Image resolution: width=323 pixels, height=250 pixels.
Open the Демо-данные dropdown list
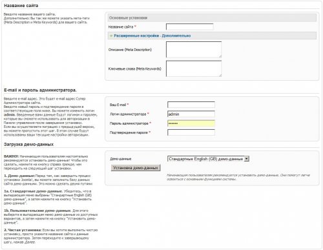point(208,159)
